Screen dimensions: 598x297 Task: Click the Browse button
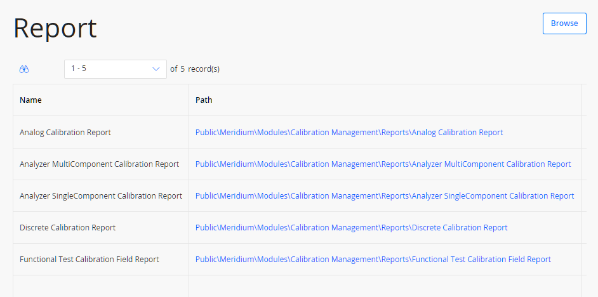coord(564,23)
